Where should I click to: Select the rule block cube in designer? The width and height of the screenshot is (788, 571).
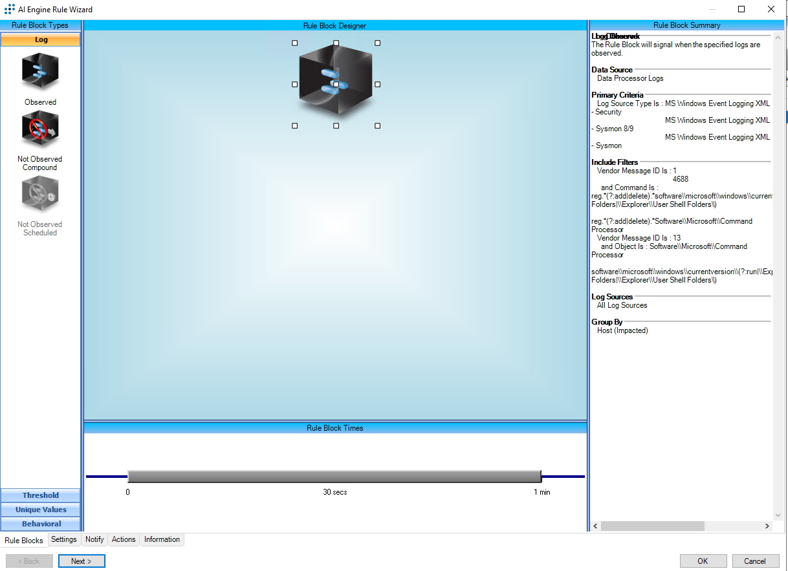336,84
